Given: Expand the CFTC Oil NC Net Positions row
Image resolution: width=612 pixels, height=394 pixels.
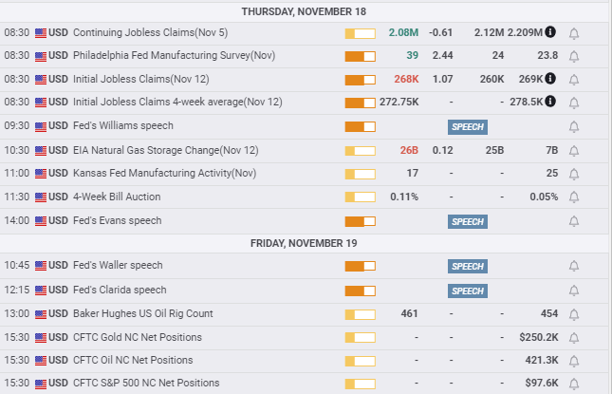Looking at the screenshot, I should tap(133, 361).
